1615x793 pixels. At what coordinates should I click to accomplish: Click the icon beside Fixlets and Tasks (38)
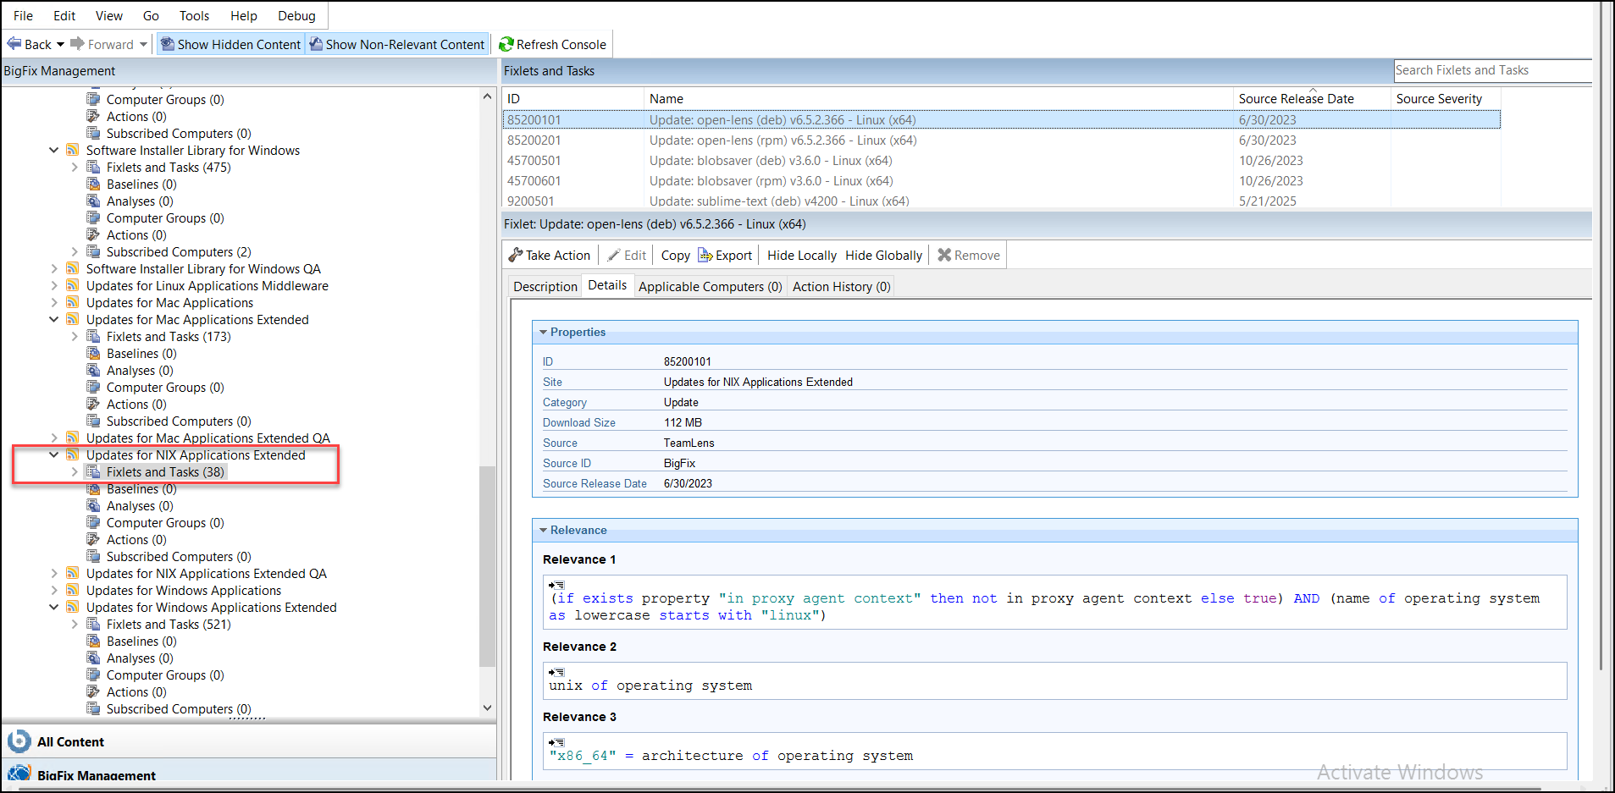point(93,471)
